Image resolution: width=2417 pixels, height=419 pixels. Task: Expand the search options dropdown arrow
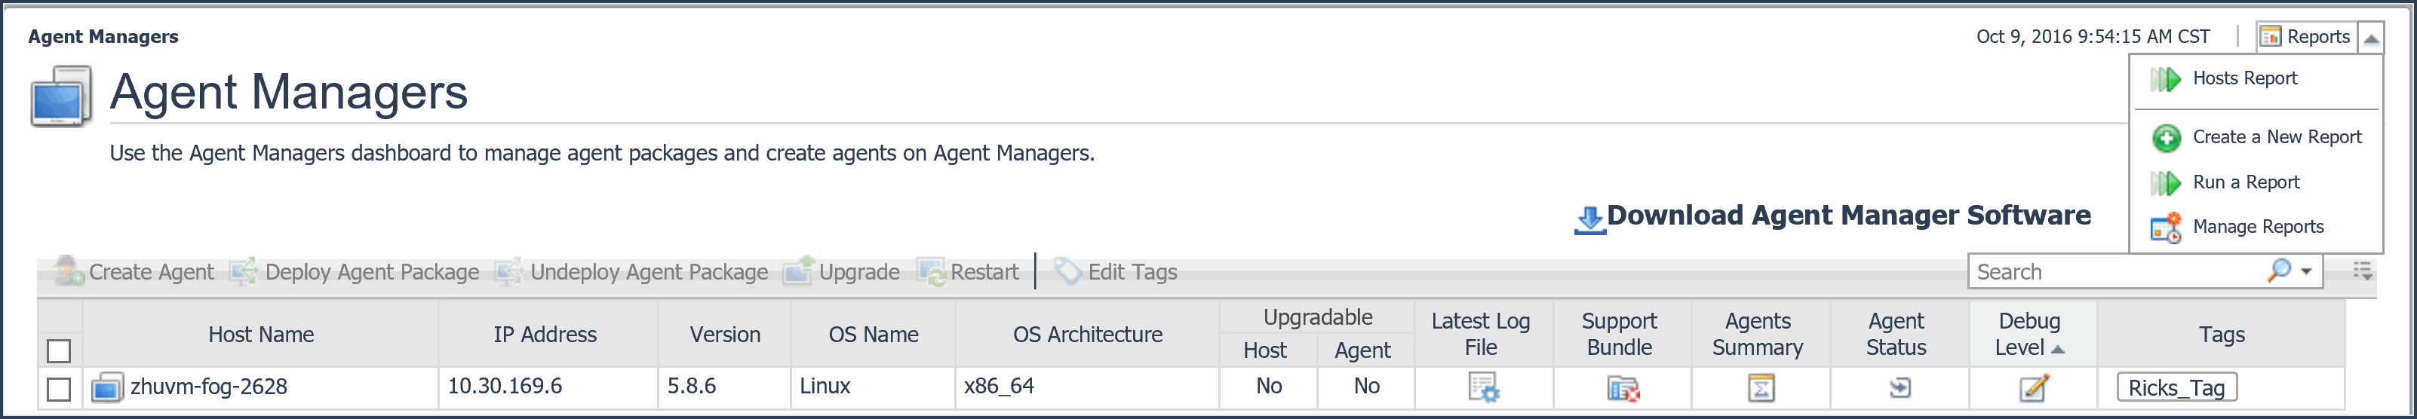2306,272
